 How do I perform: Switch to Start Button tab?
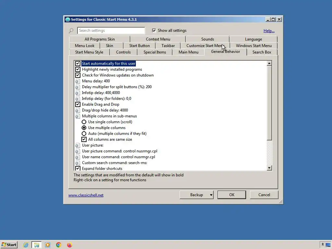139,46
